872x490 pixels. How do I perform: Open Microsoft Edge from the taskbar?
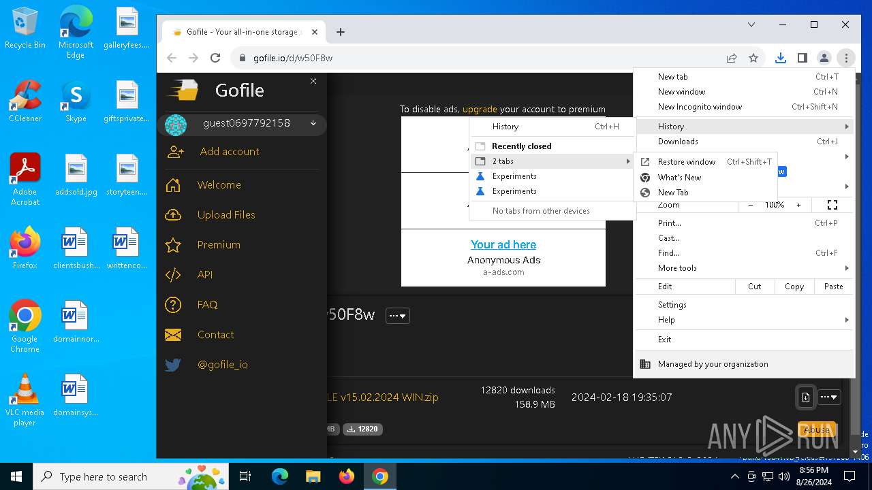click(x=280, y=476)
